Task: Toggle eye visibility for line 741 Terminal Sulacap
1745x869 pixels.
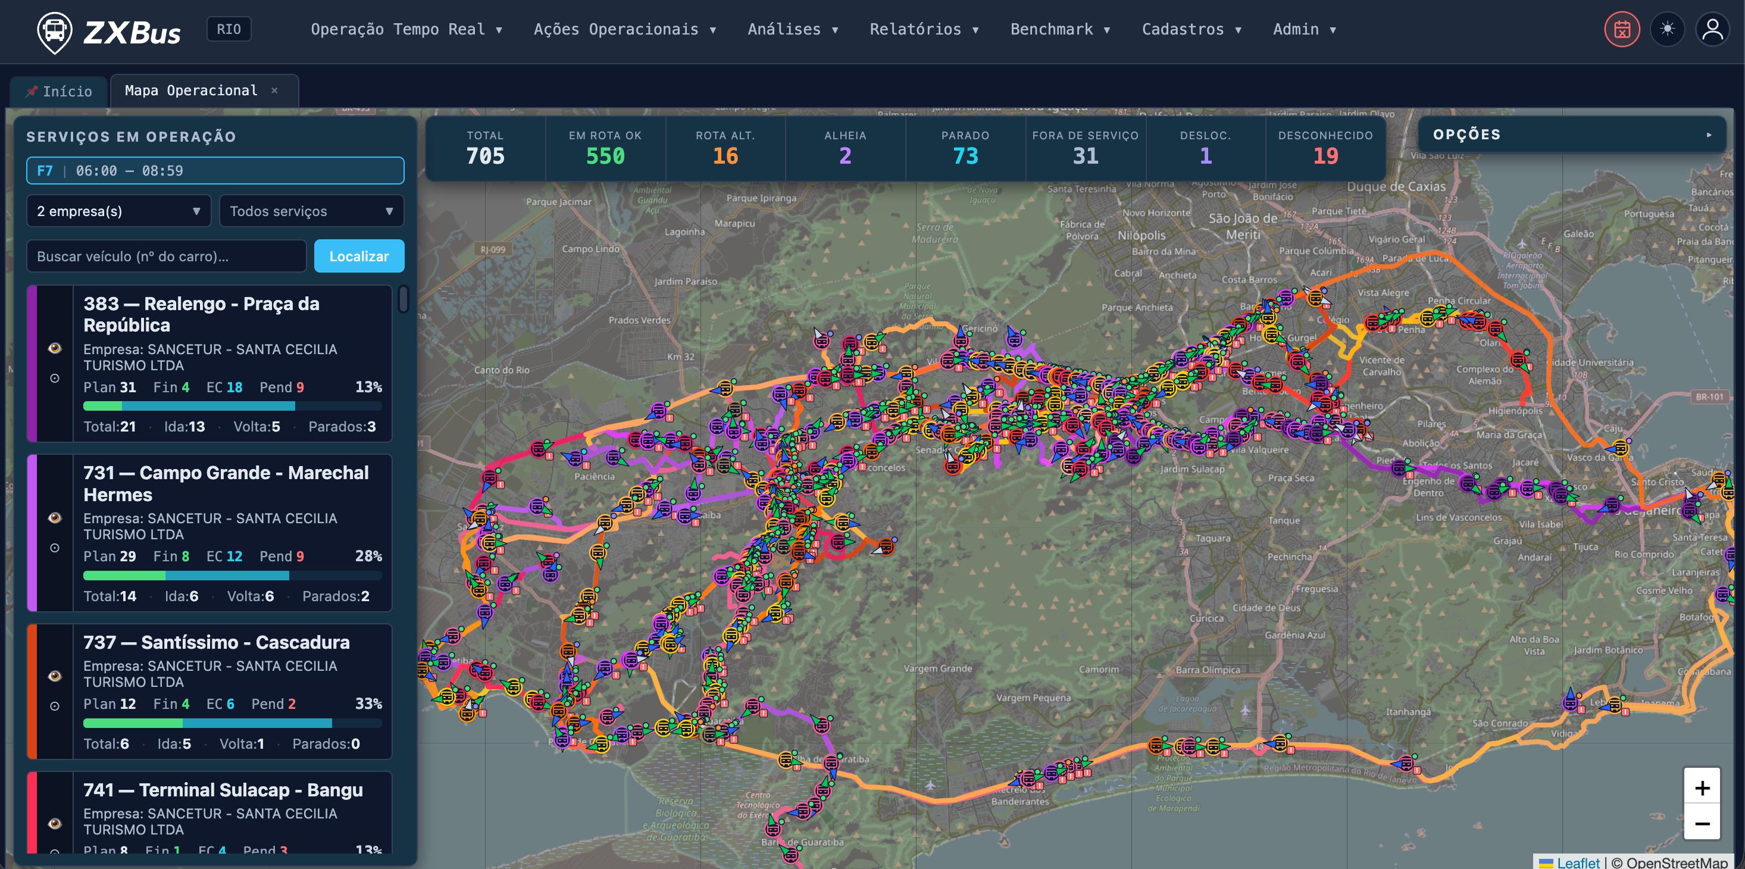Action: 55,824
